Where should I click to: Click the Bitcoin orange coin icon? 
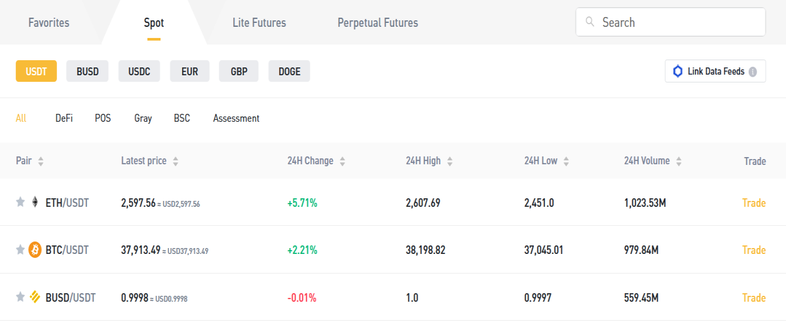[35, 250]
